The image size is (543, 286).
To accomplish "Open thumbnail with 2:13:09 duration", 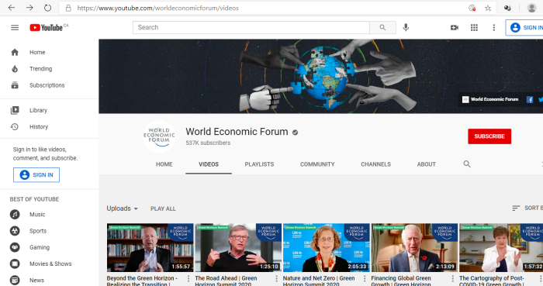I will click(x=414, y=247).
